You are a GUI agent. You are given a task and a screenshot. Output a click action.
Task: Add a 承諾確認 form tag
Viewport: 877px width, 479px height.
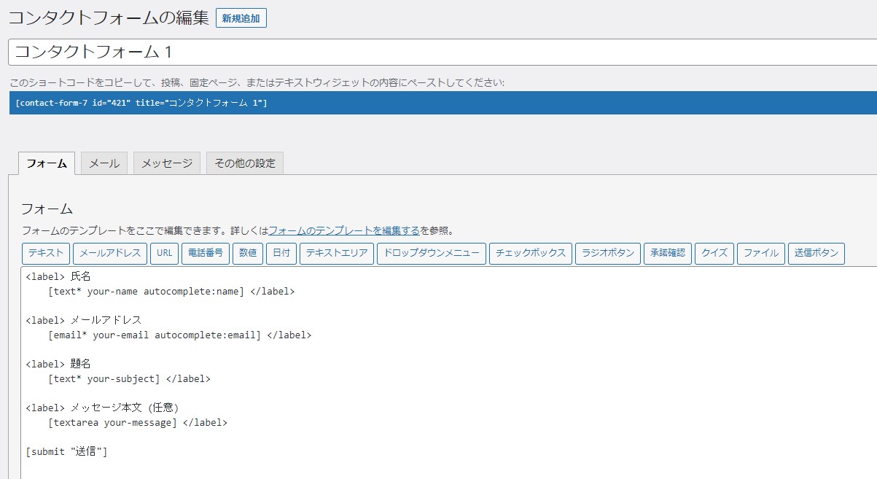pos(668,253)
